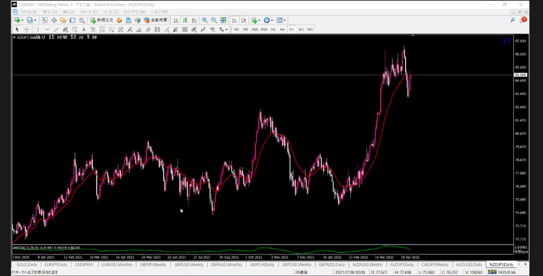
Task: Expand the Profiles dropdown arrow
Action: pos(35,21)
